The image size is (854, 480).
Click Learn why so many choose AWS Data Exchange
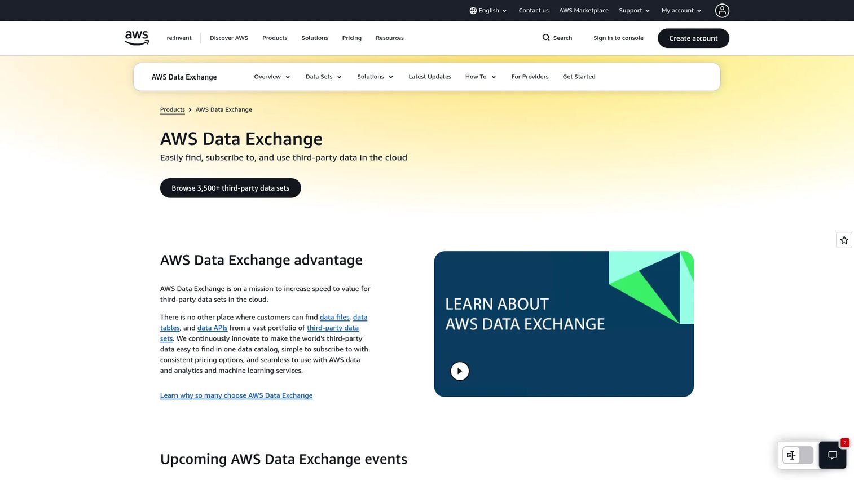tap(236, 395)
